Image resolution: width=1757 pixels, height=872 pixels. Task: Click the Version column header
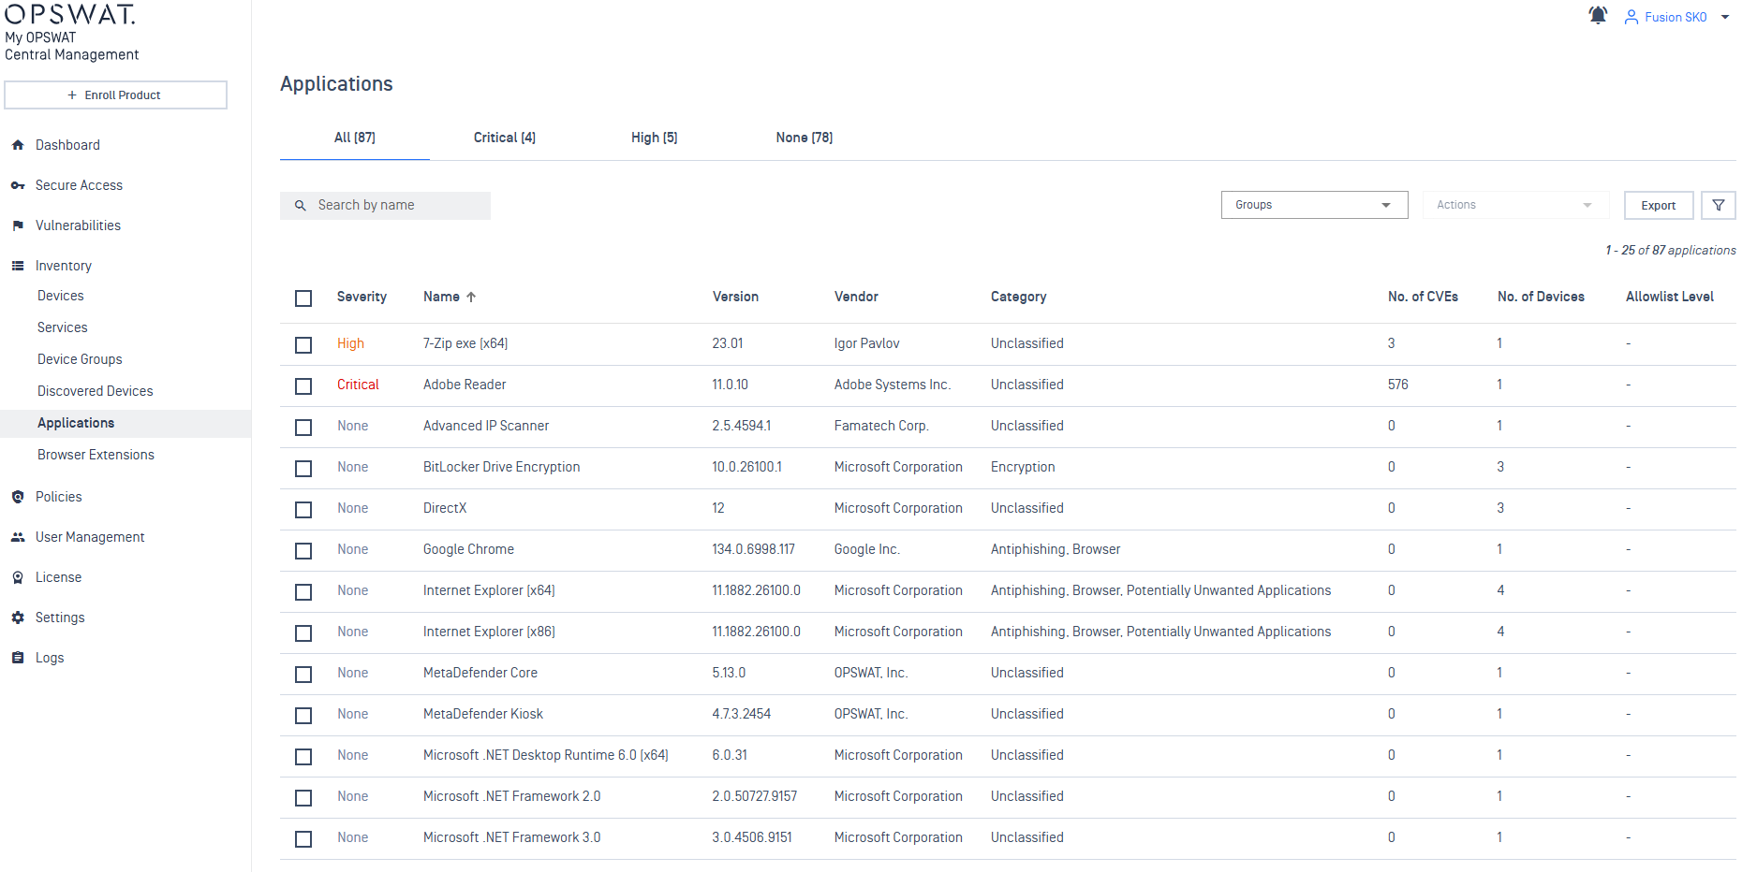point(735,297)
